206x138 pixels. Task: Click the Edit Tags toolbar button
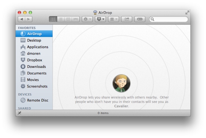tap(140, 19)
